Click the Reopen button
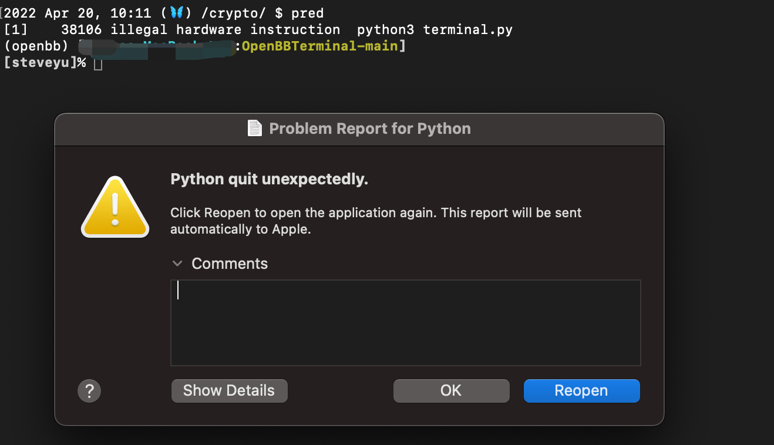774x445 pixels. (x=581, y=390)
